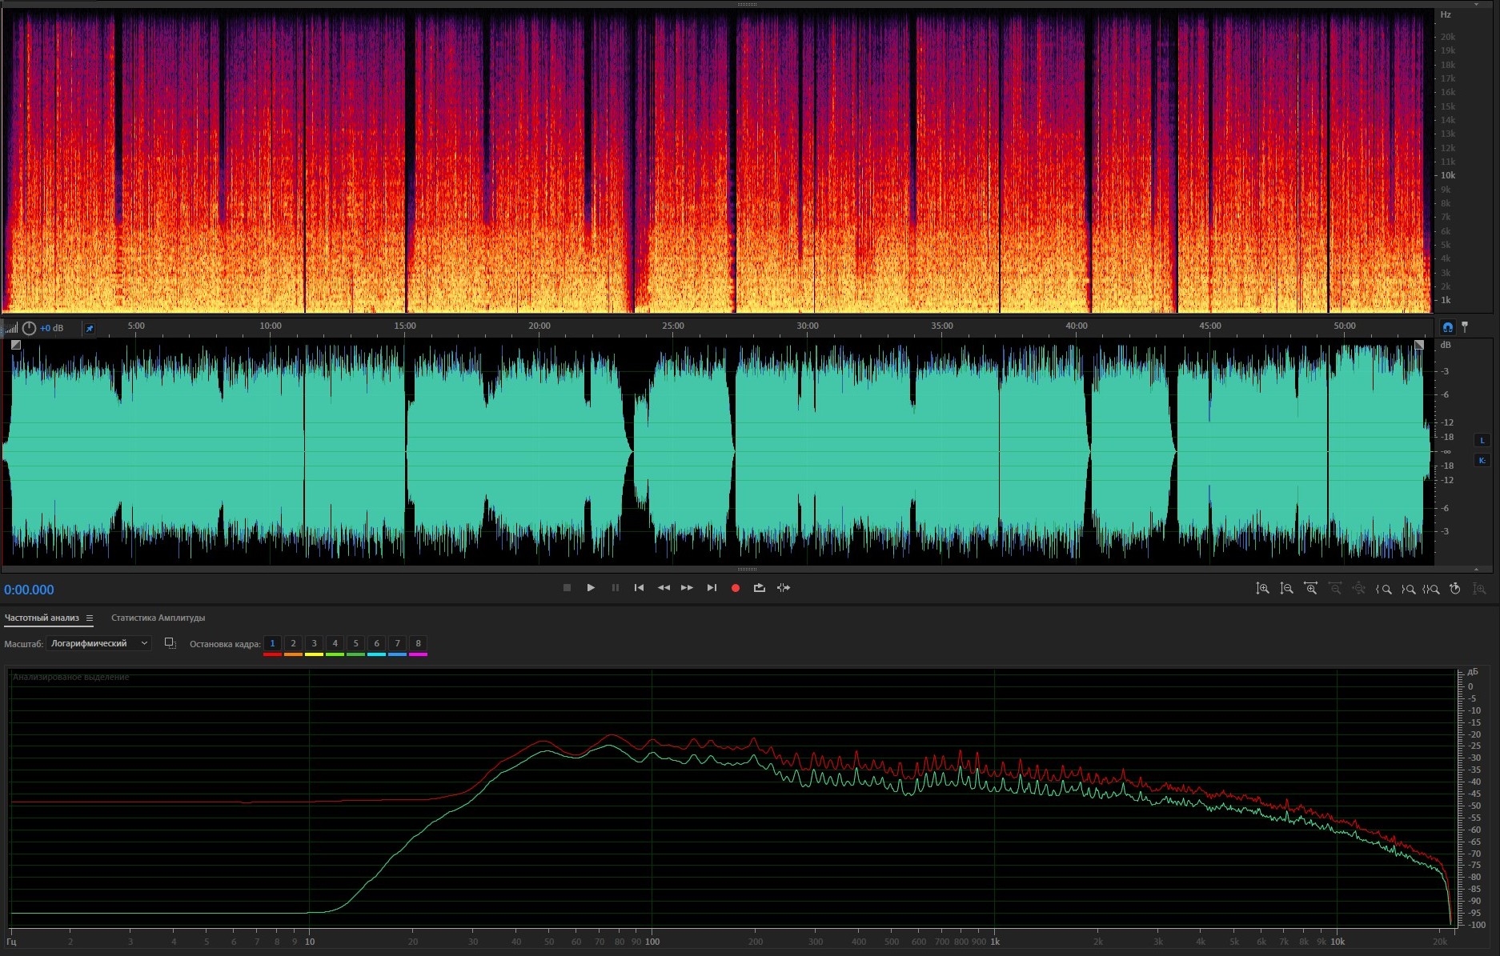Click the Skip Selection transport icon
Screen dimensions: 1500x956
point(784,588)
